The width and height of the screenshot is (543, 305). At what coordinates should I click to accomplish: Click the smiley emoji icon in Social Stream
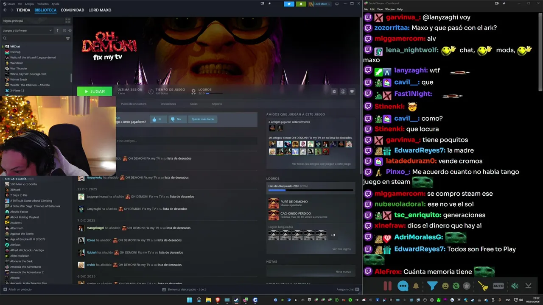[445, 286]
